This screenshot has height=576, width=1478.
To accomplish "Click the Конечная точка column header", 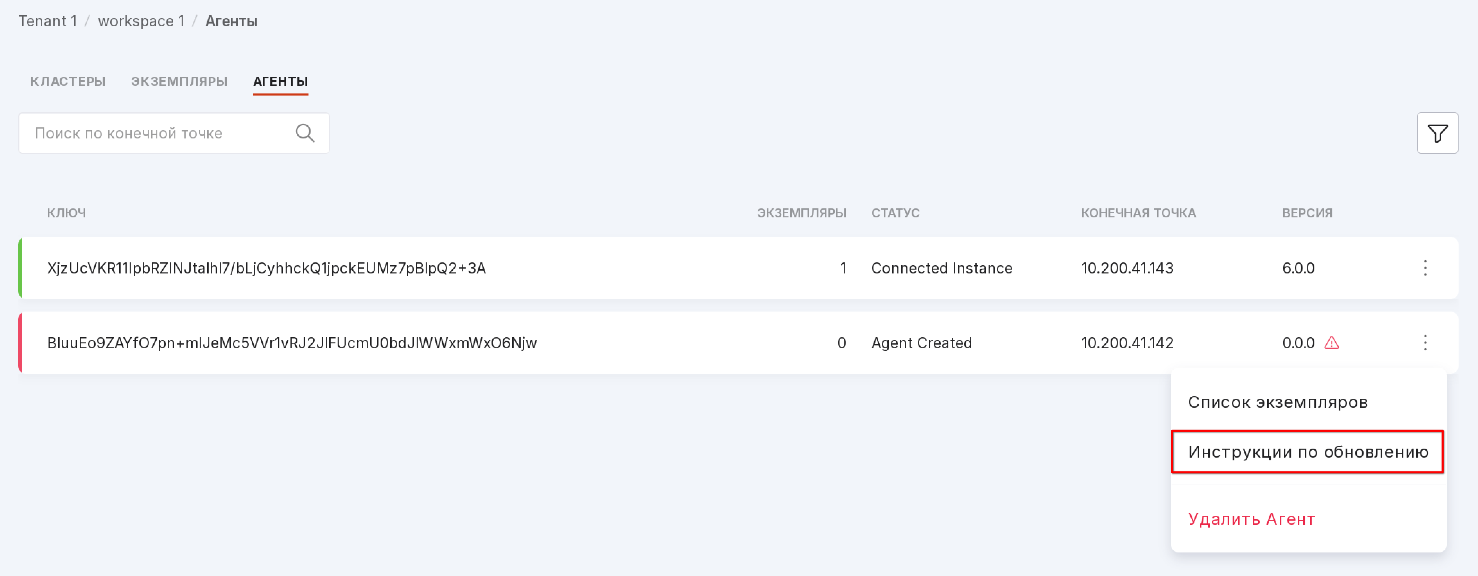I will point(1138,213).
